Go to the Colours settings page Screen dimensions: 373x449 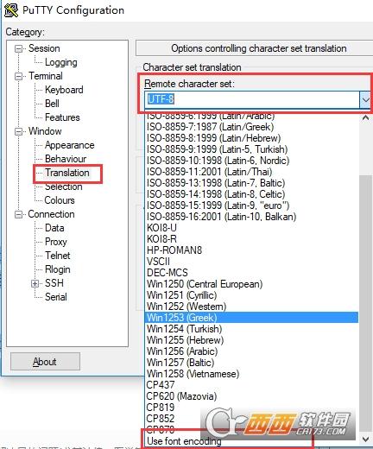[x=60, y=200]
